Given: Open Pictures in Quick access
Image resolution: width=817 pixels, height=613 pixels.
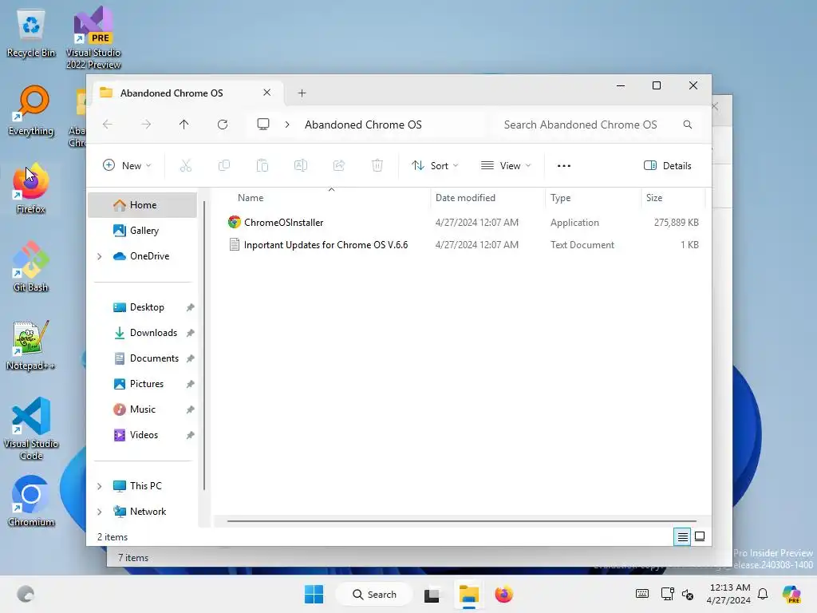Looking at the screenshot, I should pyautogui.click(x=142, y=384).
